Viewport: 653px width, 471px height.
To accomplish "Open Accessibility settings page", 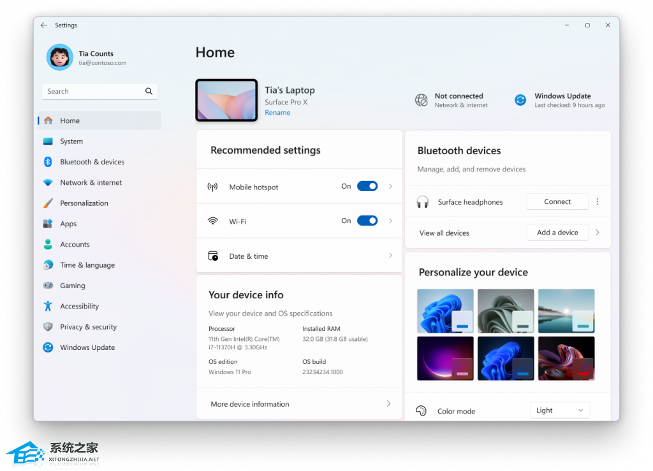I will tap(99, 306).
